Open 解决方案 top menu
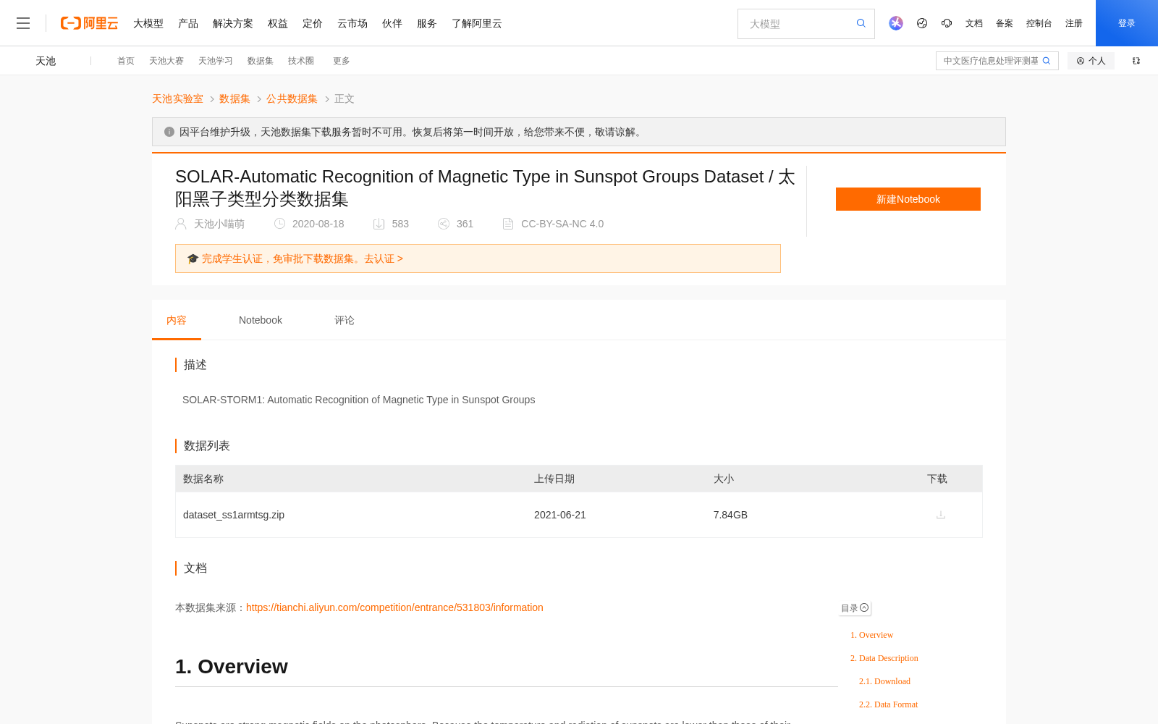This screenshot has width=1158, height=724. point(233,23)
